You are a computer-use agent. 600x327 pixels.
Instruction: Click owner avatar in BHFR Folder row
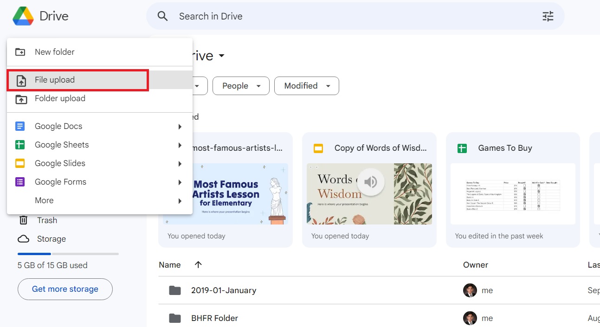(x=470, y=318)
